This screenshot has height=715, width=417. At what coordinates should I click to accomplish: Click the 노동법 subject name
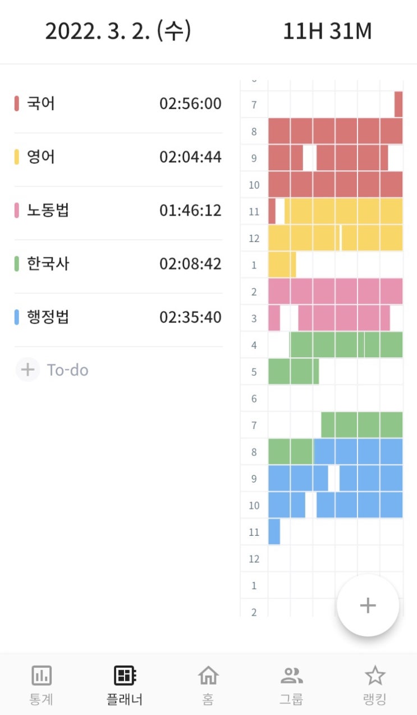point(48,211)
